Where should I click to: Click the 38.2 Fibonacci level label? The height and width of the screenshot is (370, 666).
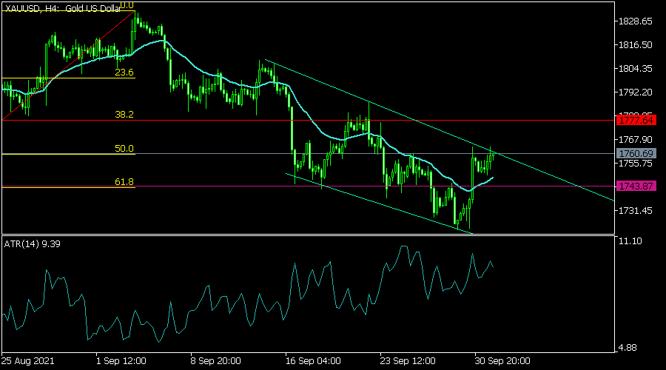pyautogui.click(x=124, y=114)
